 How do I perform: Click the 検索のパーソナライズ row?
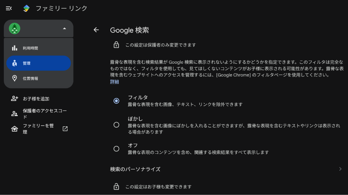[227, 169]
